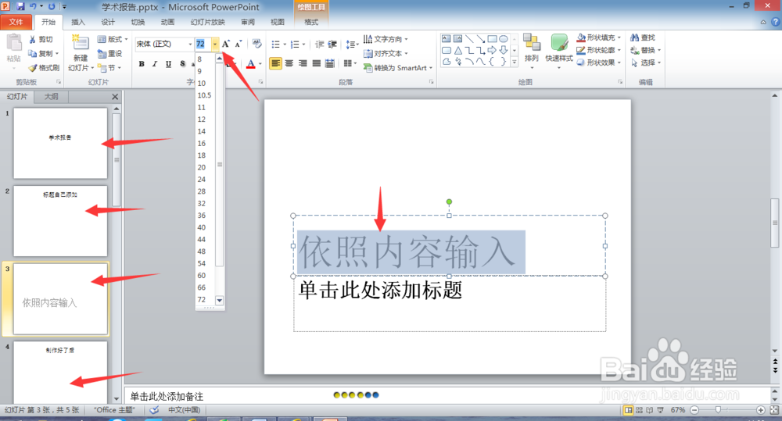Select slide 2 thumbnail 标题自己添加
Image resolution: width=782 pixels, height=421 pixels.
coord(60,221)
